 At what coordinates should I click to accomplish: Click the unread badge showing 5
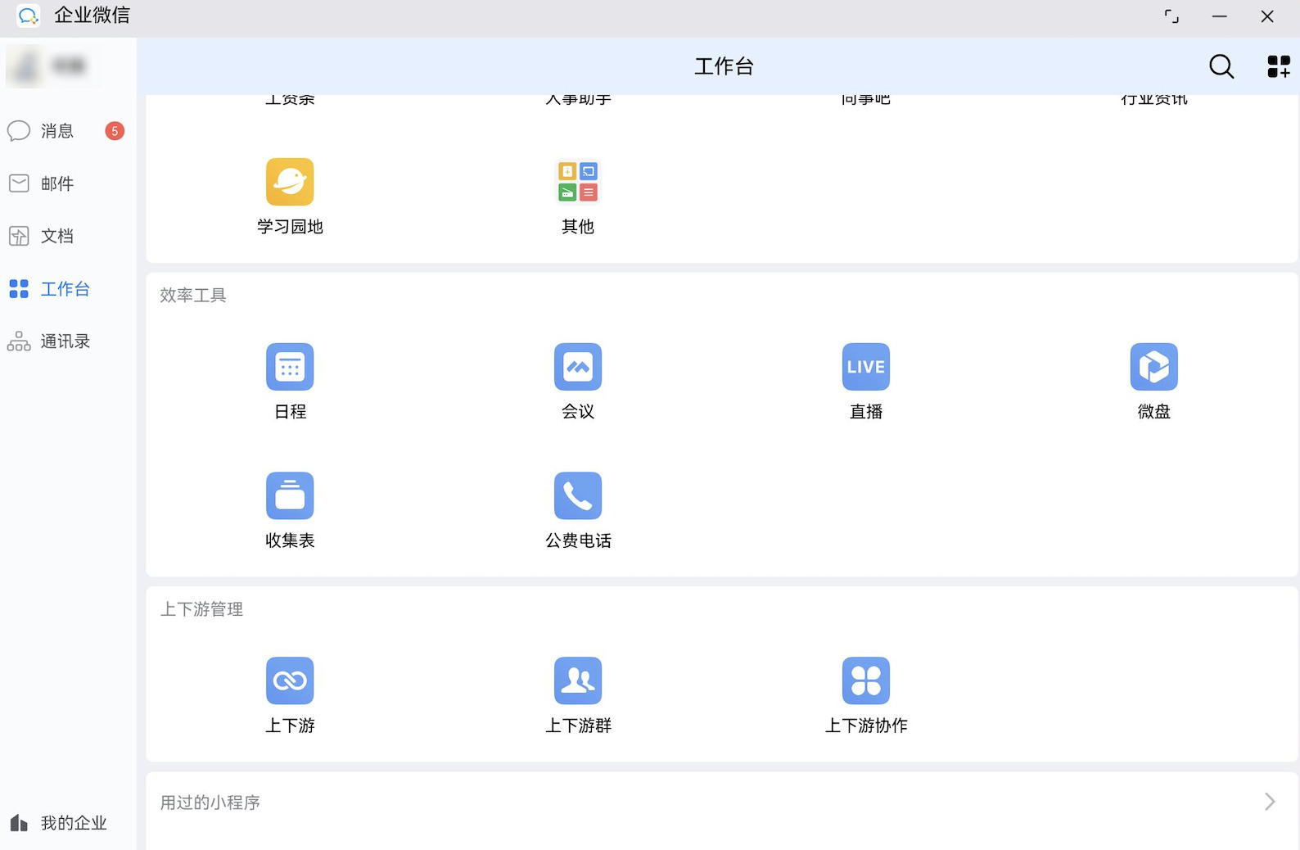tap(115, 131)
